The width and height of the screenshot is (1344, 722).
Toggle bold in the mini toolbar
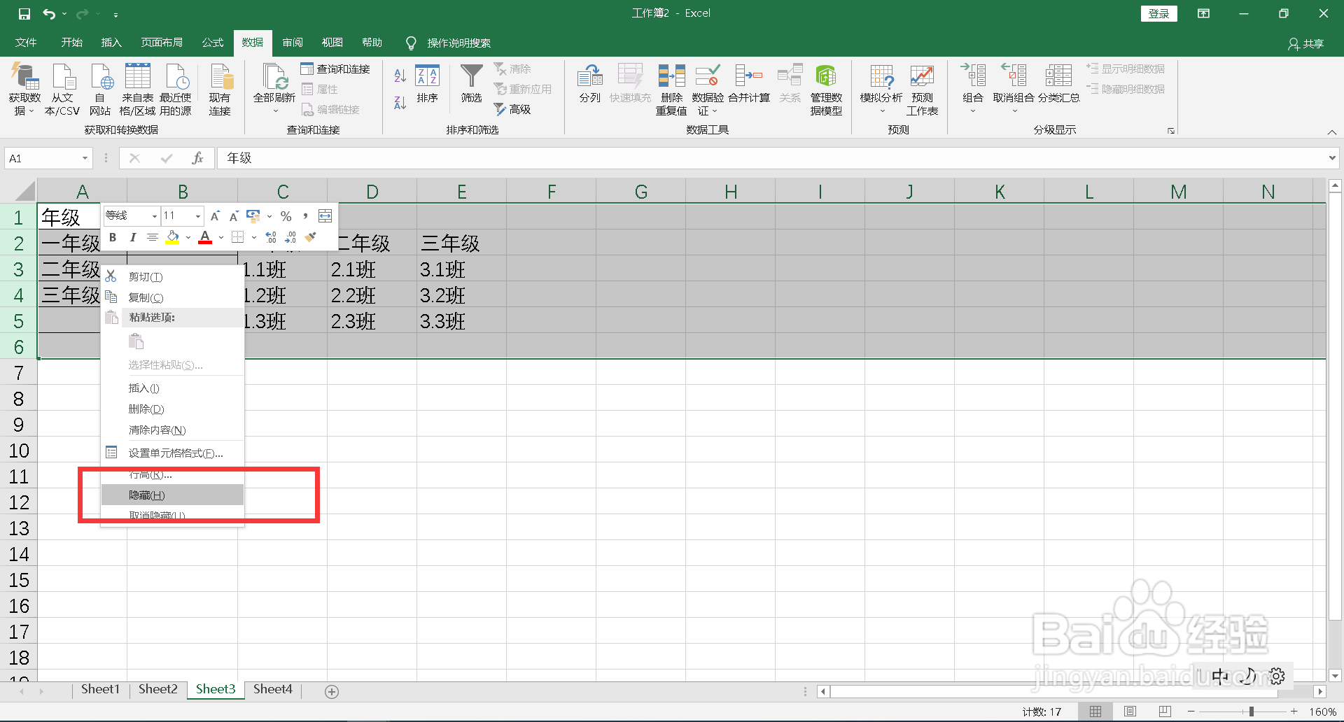click(x=113, y=237)
